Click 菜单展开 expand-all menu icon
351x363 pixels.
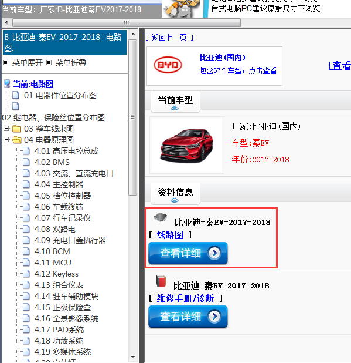click(x=6, y=62)
